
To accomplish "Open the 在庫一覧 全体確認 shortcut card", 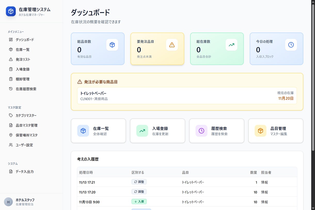I will (98, 131).
